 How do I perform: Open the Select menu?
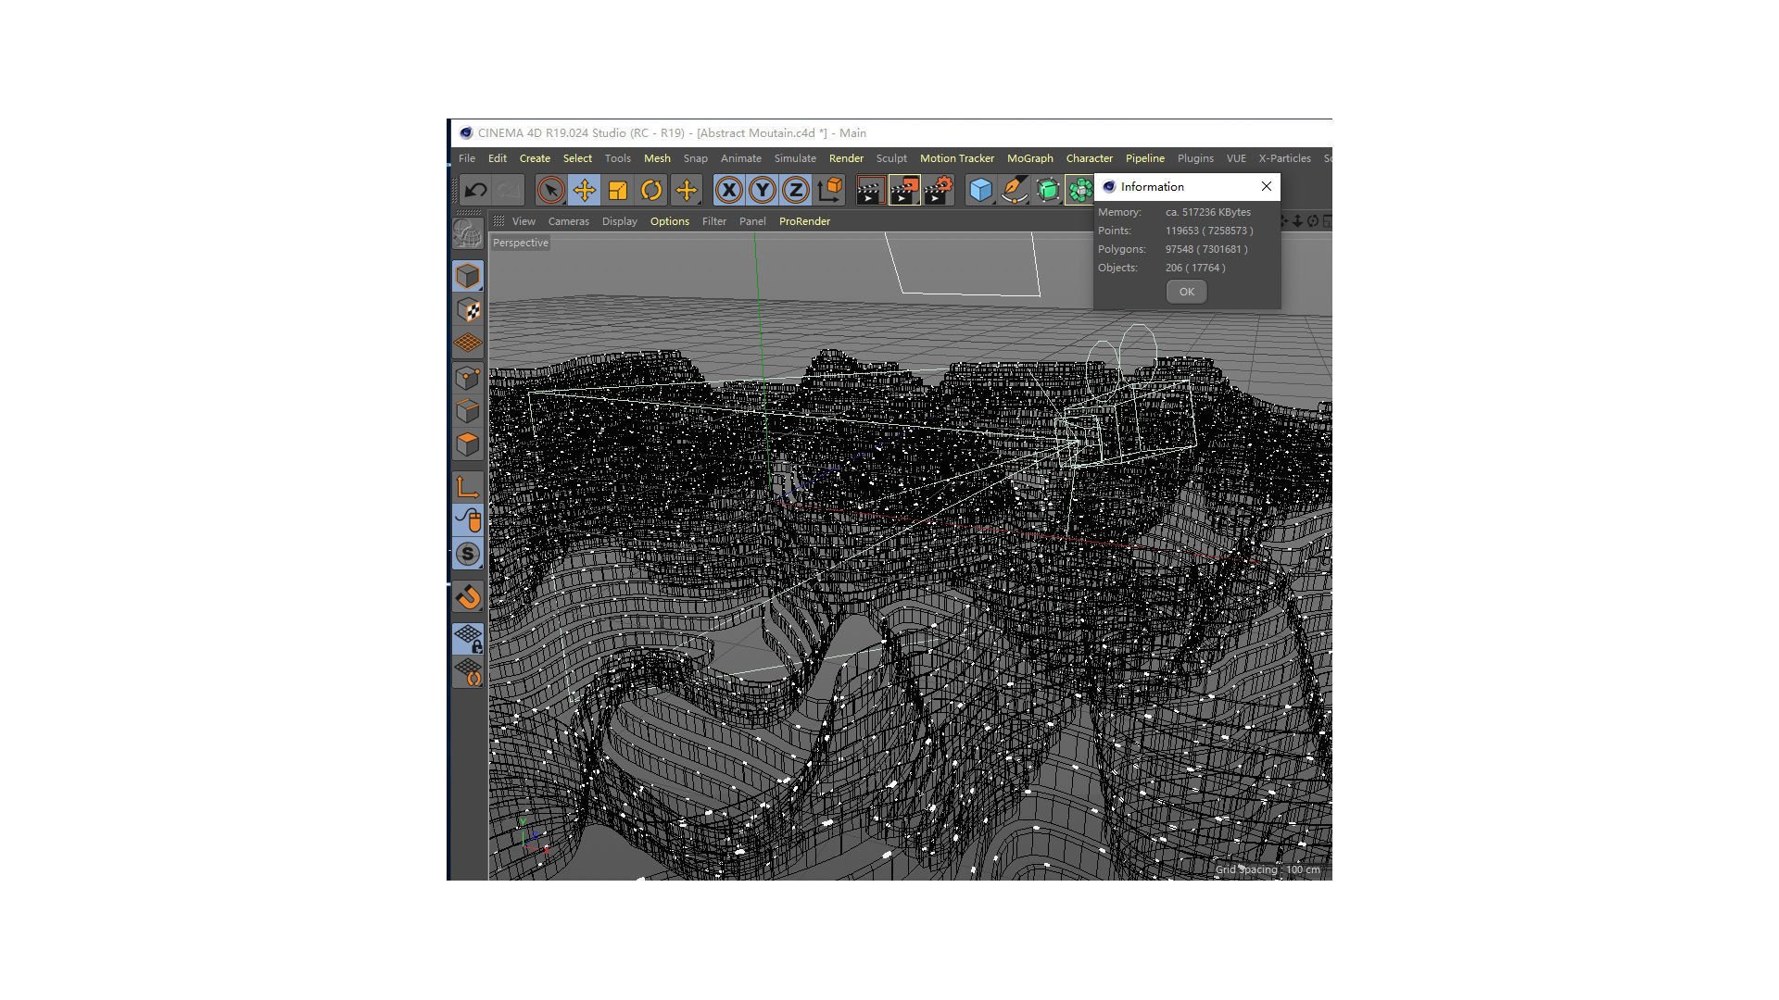[577, 158]
